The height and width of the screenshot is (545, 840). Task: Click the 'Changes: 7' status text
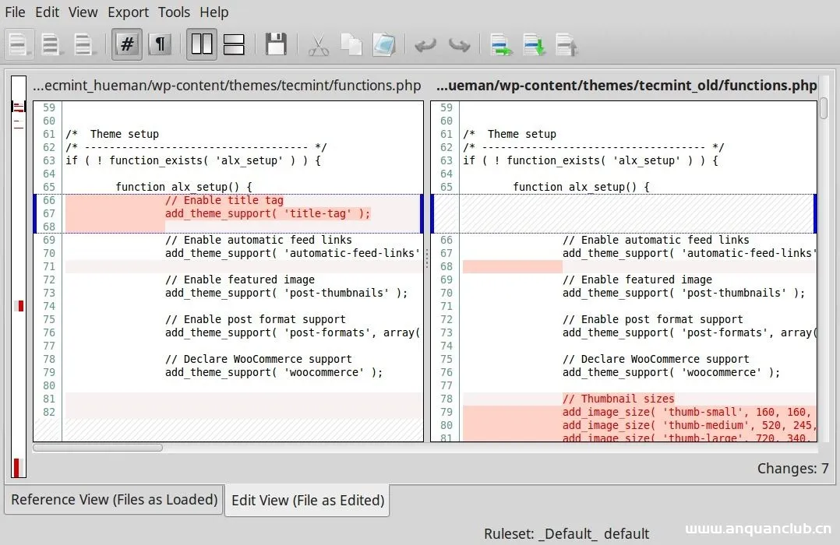pos(793,469)
